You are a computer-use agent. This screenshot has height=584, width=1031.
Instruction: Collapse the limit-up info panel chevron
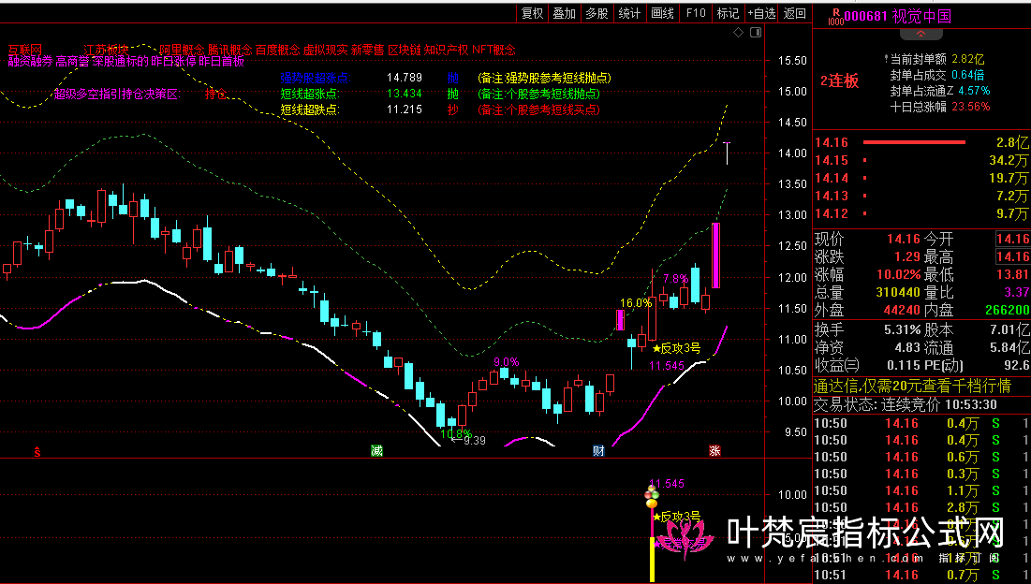[x=921, y=34]
